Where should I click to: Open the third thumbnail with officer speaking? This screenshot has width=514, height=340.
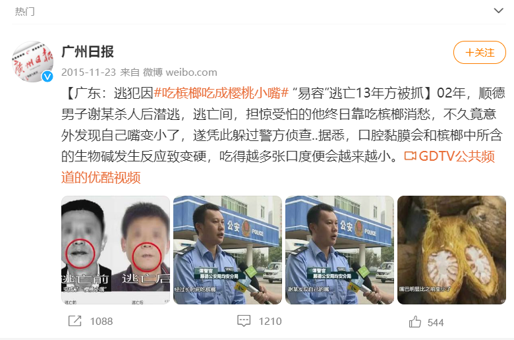(339, 250)
